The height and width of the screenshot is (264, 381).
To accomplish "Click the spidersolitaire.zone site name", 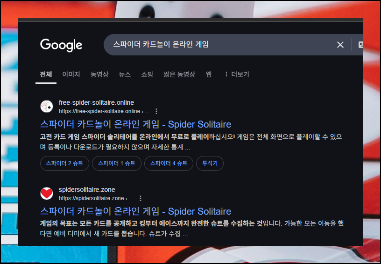I will [x=87, y=190].
